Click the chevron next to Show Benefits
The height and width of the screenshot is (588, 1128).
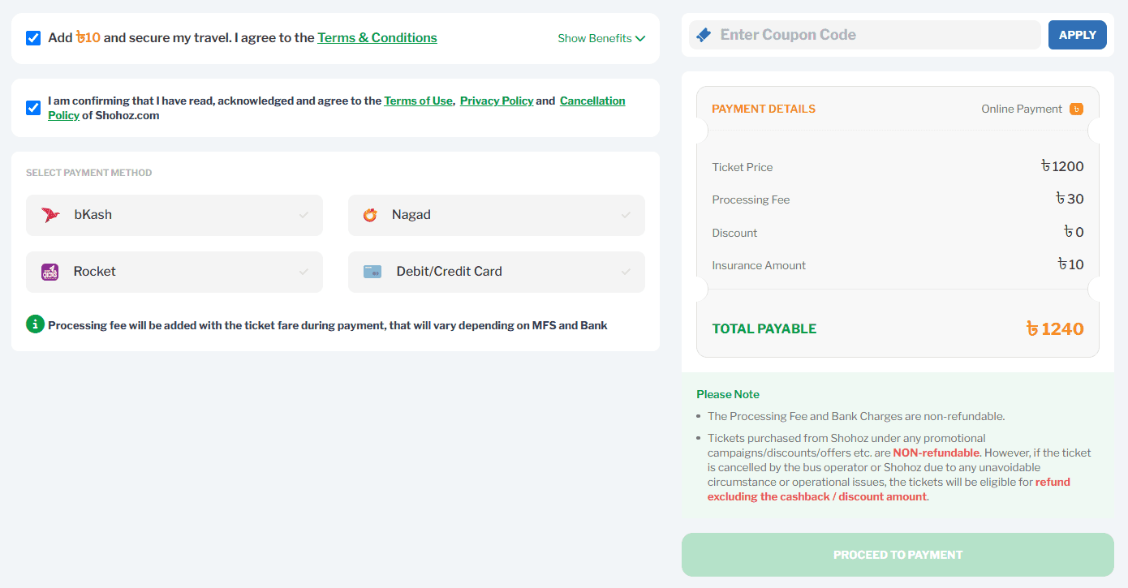pos(640,38)
